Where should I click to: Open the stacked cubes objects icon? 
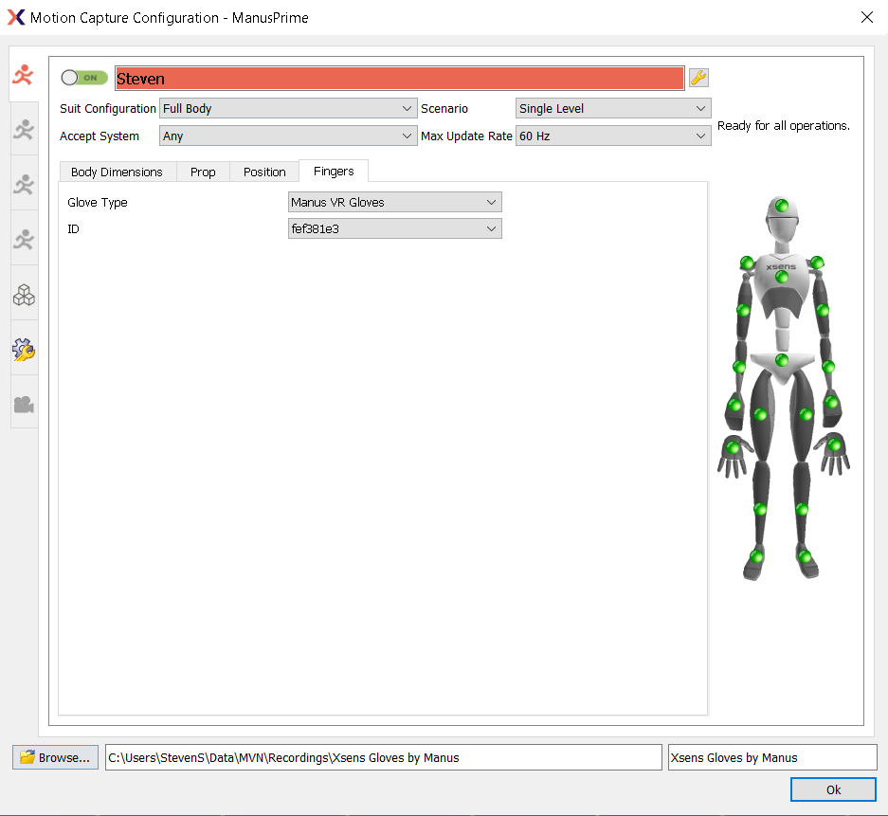click(24, 296)
